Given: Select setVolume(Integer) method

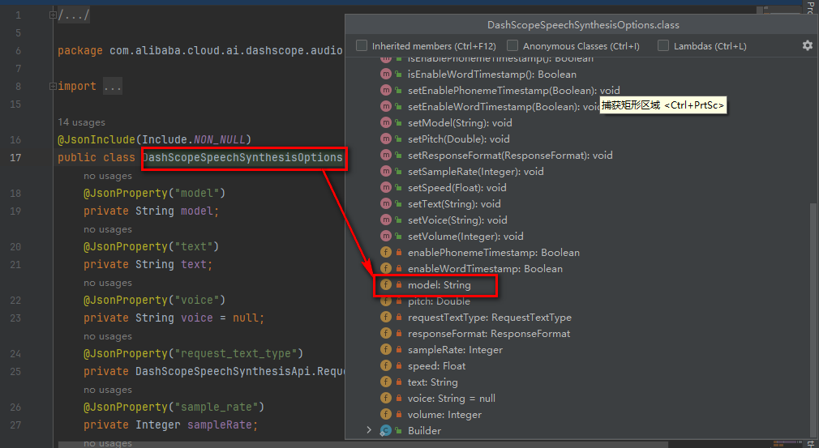Looking at the screenshot, I should 465,237.
